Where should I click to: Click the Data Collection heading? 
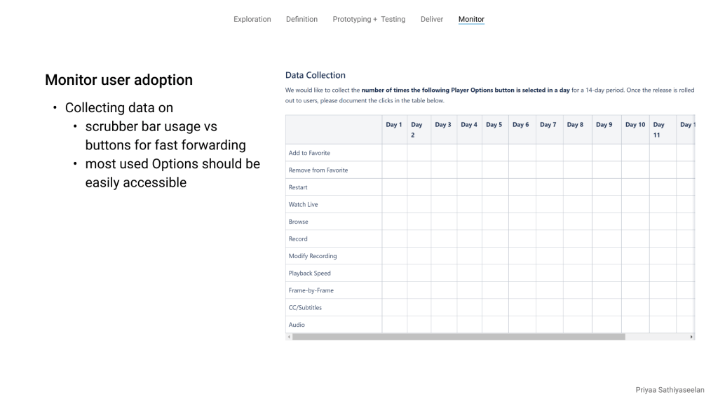pyautogui.click(x=316, y=75)
